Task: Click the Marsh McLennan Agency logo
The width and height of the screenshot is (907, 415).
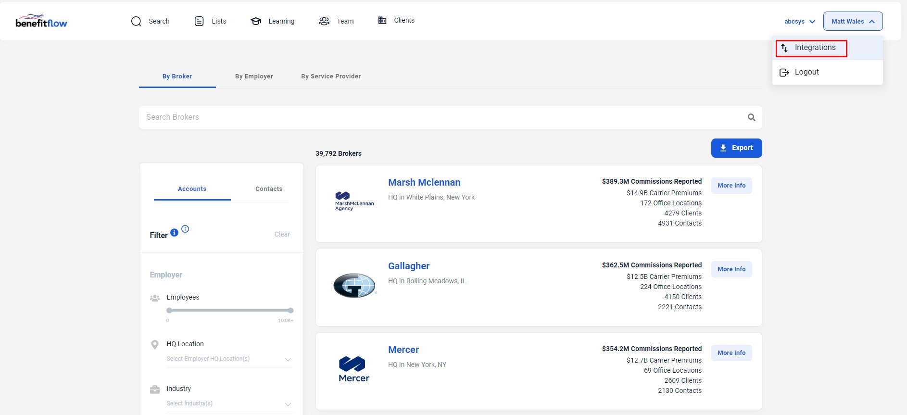Action: (x=354, y=201)
